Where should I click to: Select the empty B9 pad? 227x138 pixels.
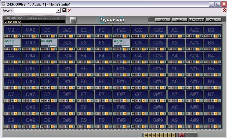coord(212,120)
